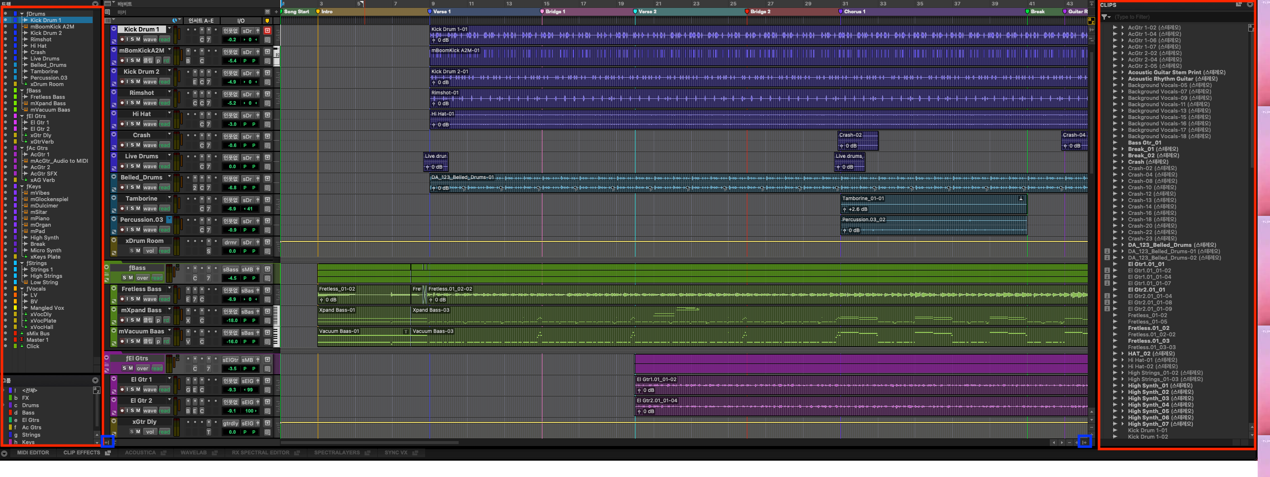The image size is (1270, 477).
Task: Open the Tamborine track name dropdown arrow
Action: tap(169, 198)
